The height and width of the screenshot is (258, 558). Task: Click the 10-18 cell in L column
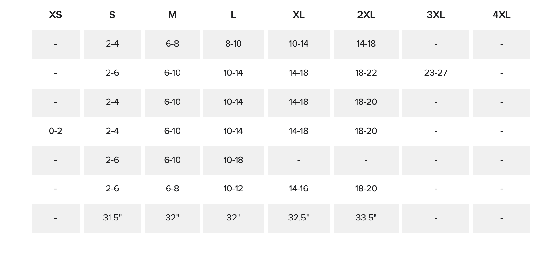(233, 160)
